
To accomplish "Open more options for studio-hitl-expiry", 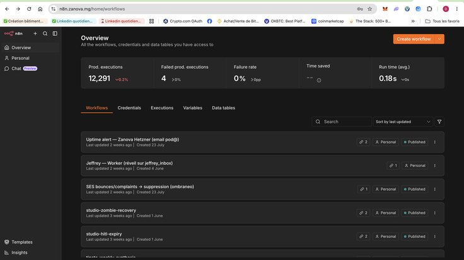I will [x=435, y=237].
